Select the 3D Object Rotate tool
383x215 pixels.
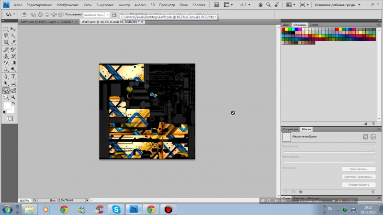pos(6,91)
